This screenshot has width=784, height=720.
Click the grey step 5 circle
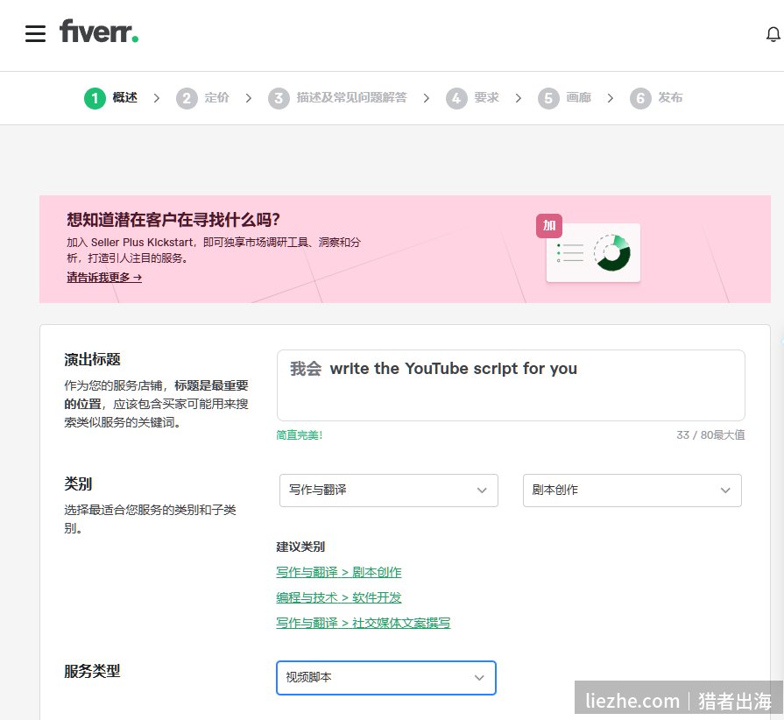[x=548, y=98]
